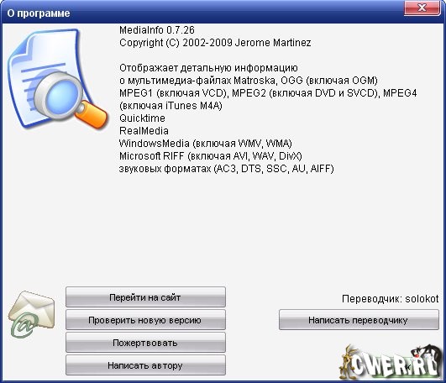Click the Переводчик: solokot label
The image size is (446, 383).
391,299
